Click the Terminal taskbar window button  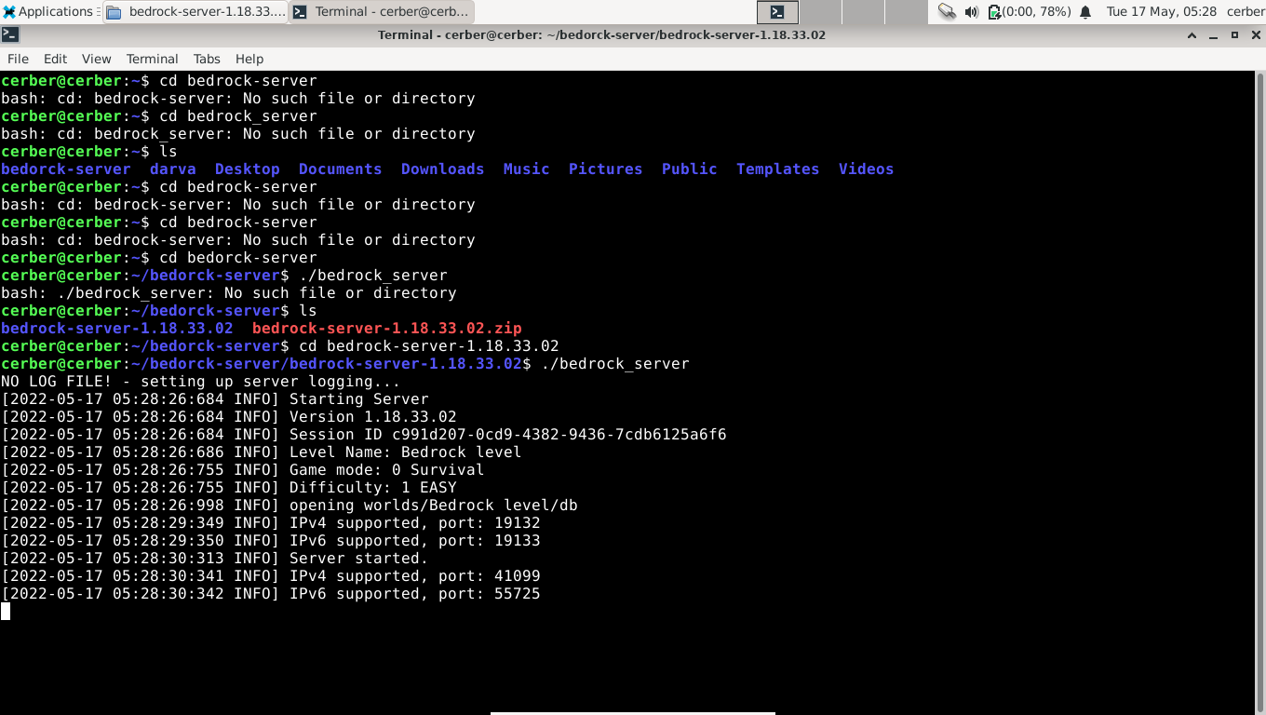pos(382,12)
